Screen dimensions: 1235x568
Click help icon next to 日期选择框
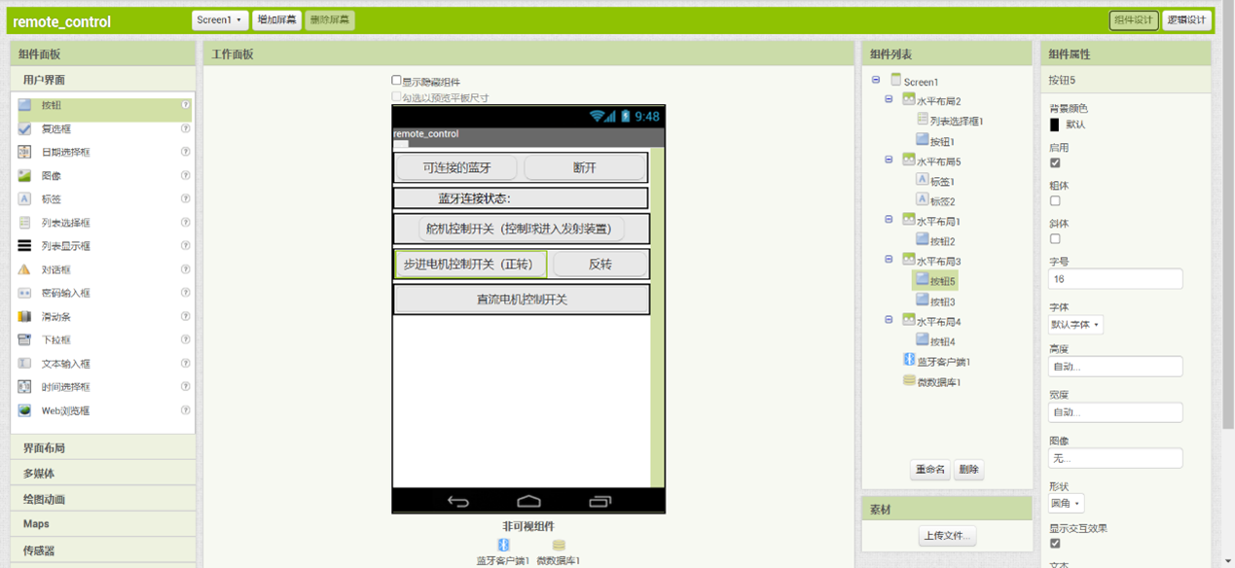coord(185,152)
